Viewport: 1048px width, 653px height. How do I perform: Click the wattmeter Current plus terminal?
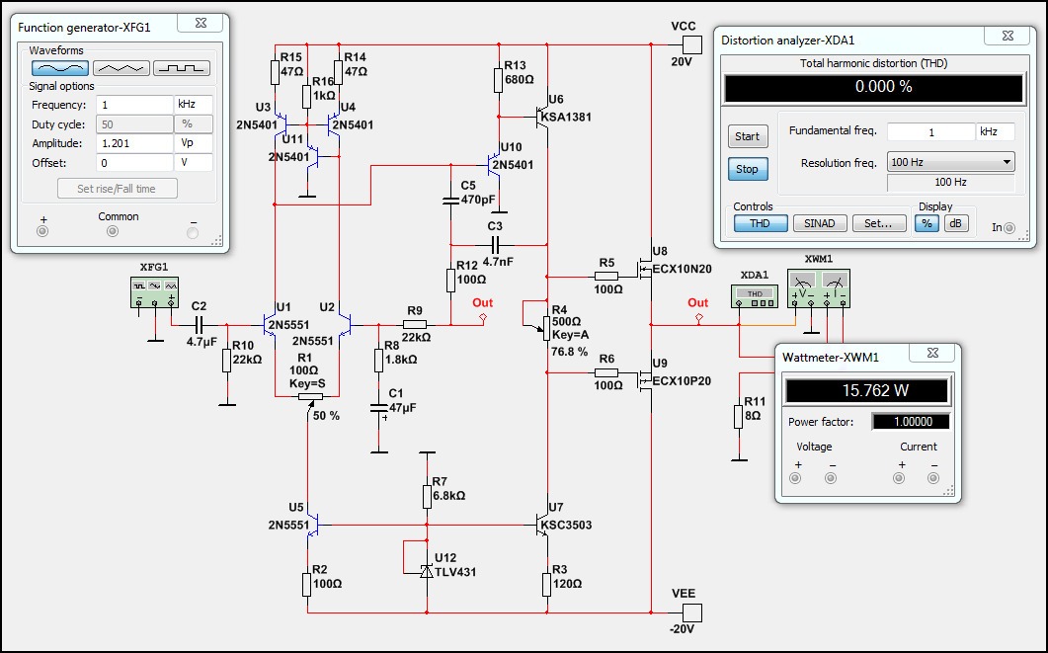[899, 478]
